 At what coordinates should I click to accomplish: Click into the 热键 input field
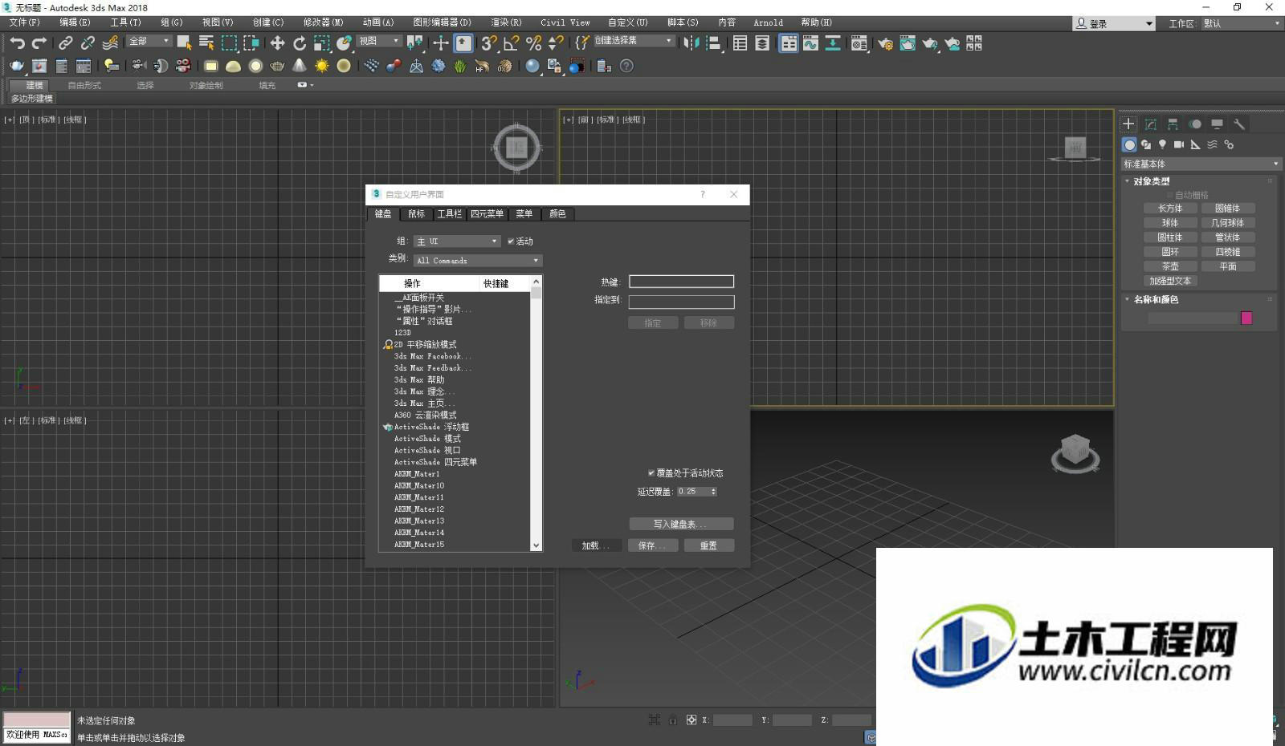[x=681, y=282]
